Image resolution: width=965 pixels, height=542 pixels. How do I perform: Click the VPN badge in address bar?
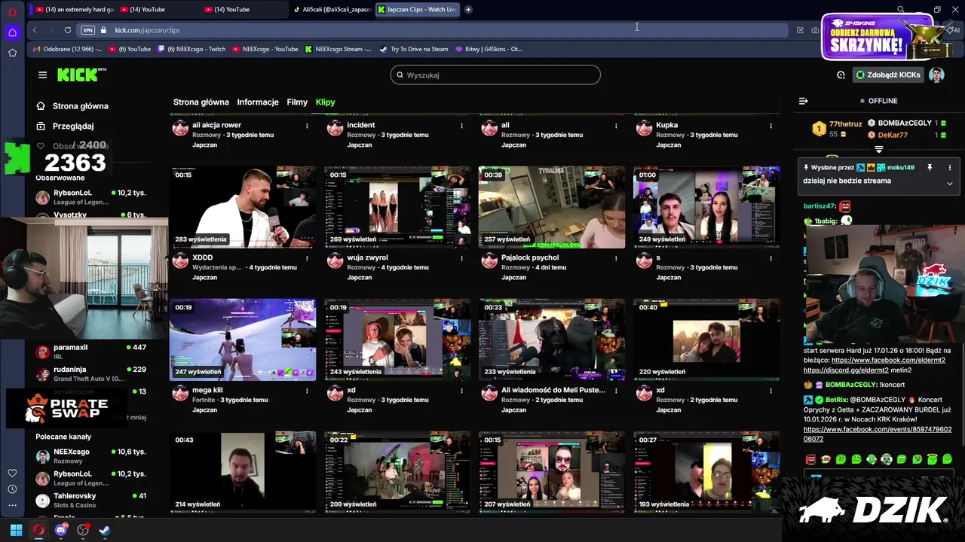[87, 30]
